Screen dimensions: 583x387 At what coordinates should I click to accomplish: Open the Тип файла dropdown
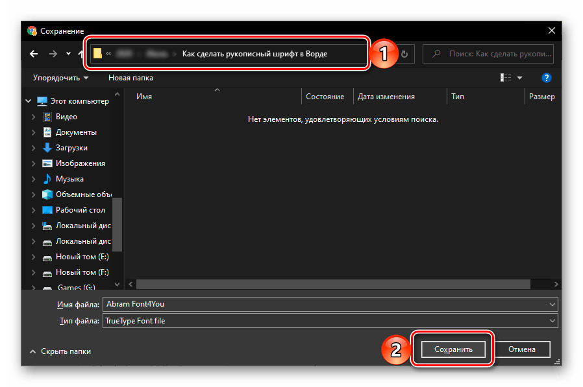(330, 320)
